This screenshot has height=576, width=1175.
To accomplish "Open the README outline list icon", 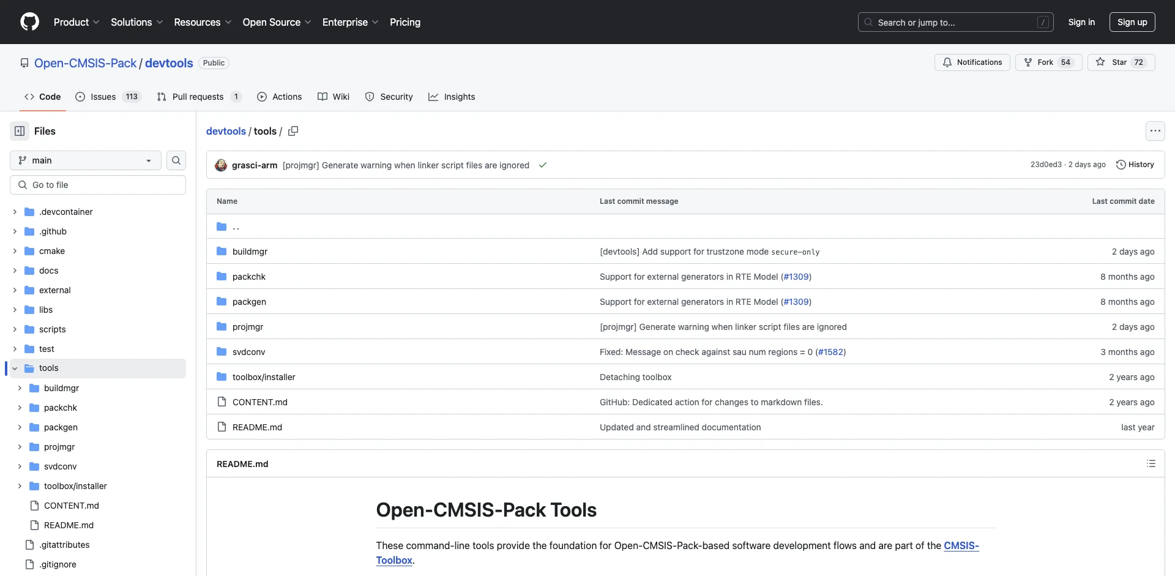I will tap(1151, 464).
